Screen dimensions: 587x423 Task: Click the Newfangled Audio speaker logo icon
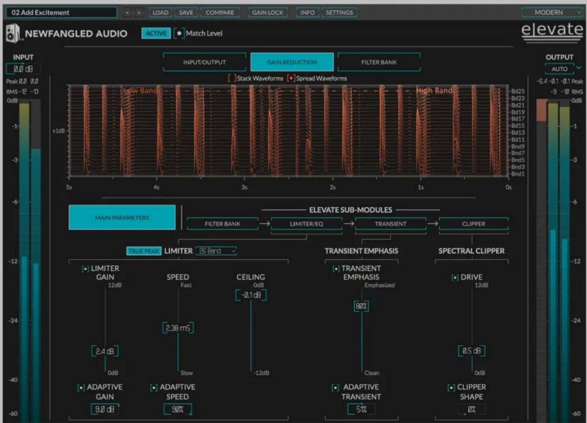click(13, 34)
